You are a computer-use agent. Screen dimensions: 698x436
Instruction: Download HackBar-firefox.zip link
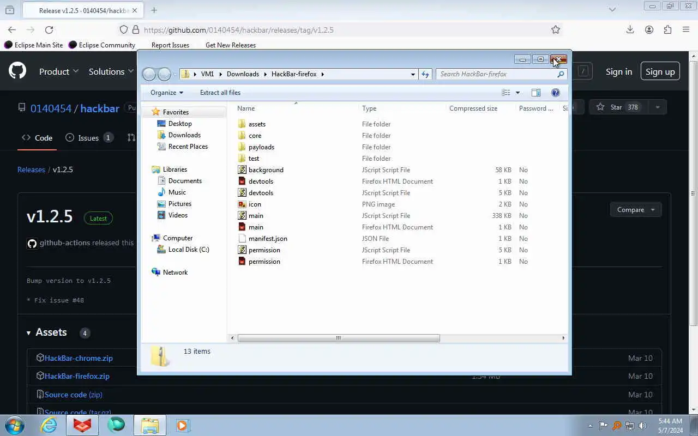[x=77, y=376]
